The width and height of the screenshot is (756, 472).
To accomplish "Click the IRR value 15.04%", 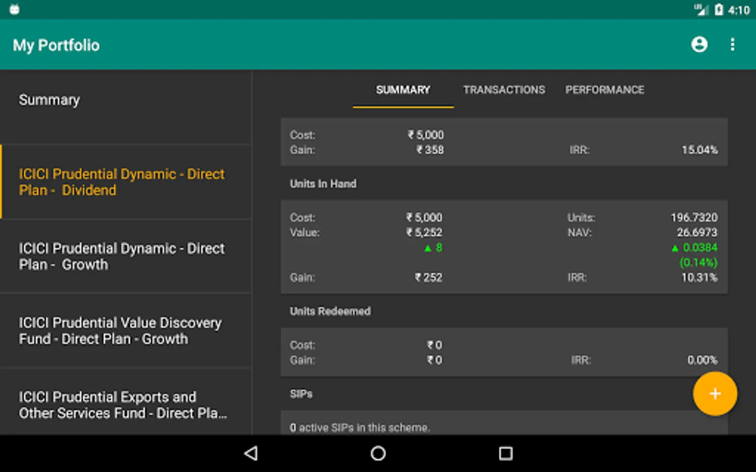I will (x=699, y=150).
